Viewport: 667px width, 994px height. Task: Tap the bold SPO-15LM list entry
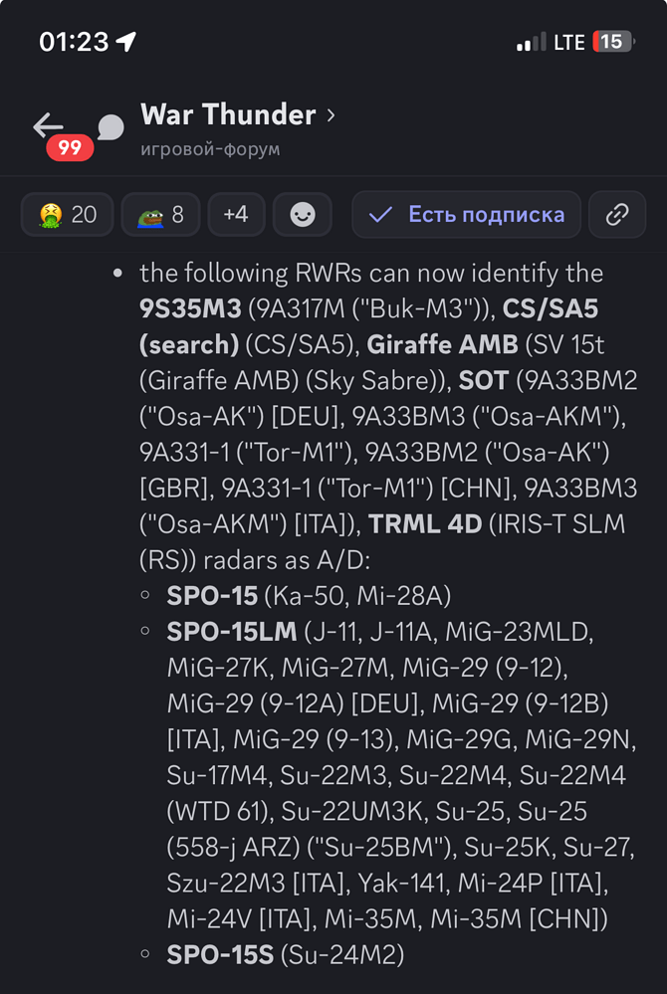pyautogui.click(x=231, y=632)
